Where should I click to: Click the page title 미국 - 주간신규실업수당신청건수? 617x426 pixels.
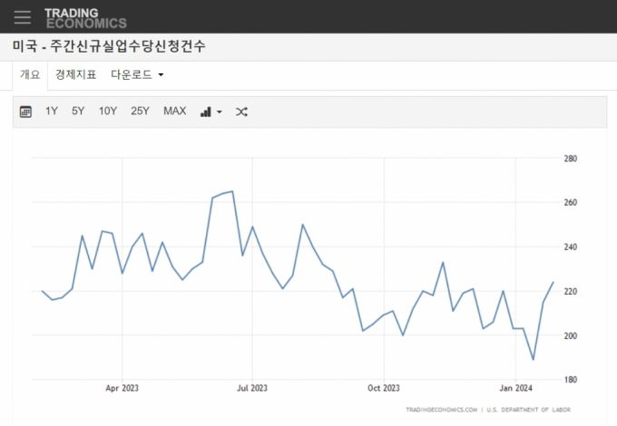click(x=109, y=45)
